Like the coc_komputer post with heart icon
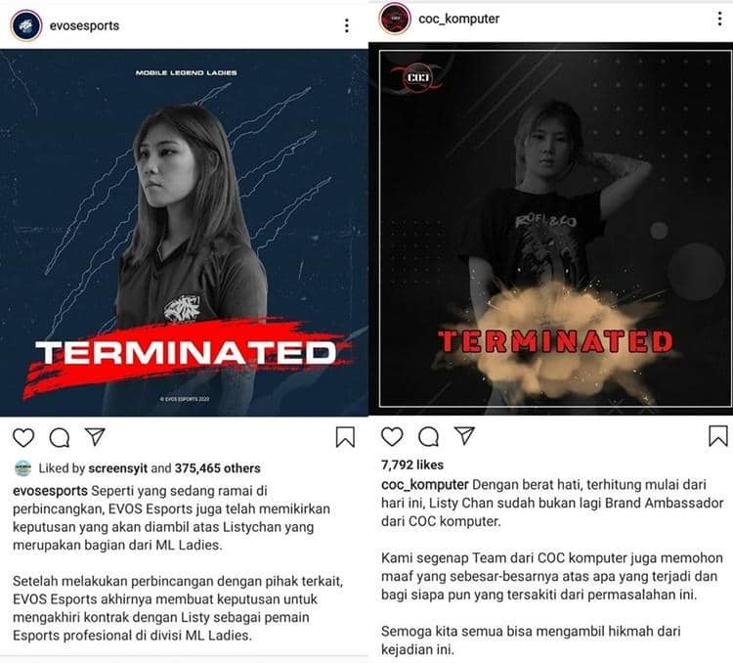 click(392, 436)
